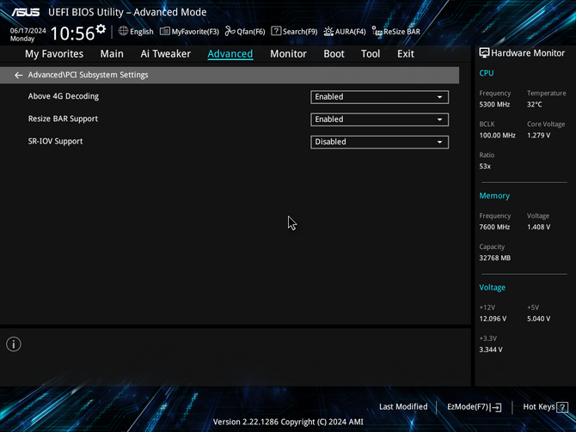Click the Voltage section heading
Screen dimensions: 576x432
(x=492, y=288)
